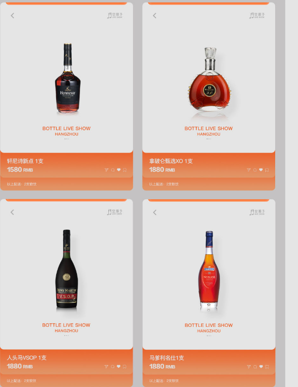Click the 空瓶子 logo on Hennessy card

click(x=115, y=15)
